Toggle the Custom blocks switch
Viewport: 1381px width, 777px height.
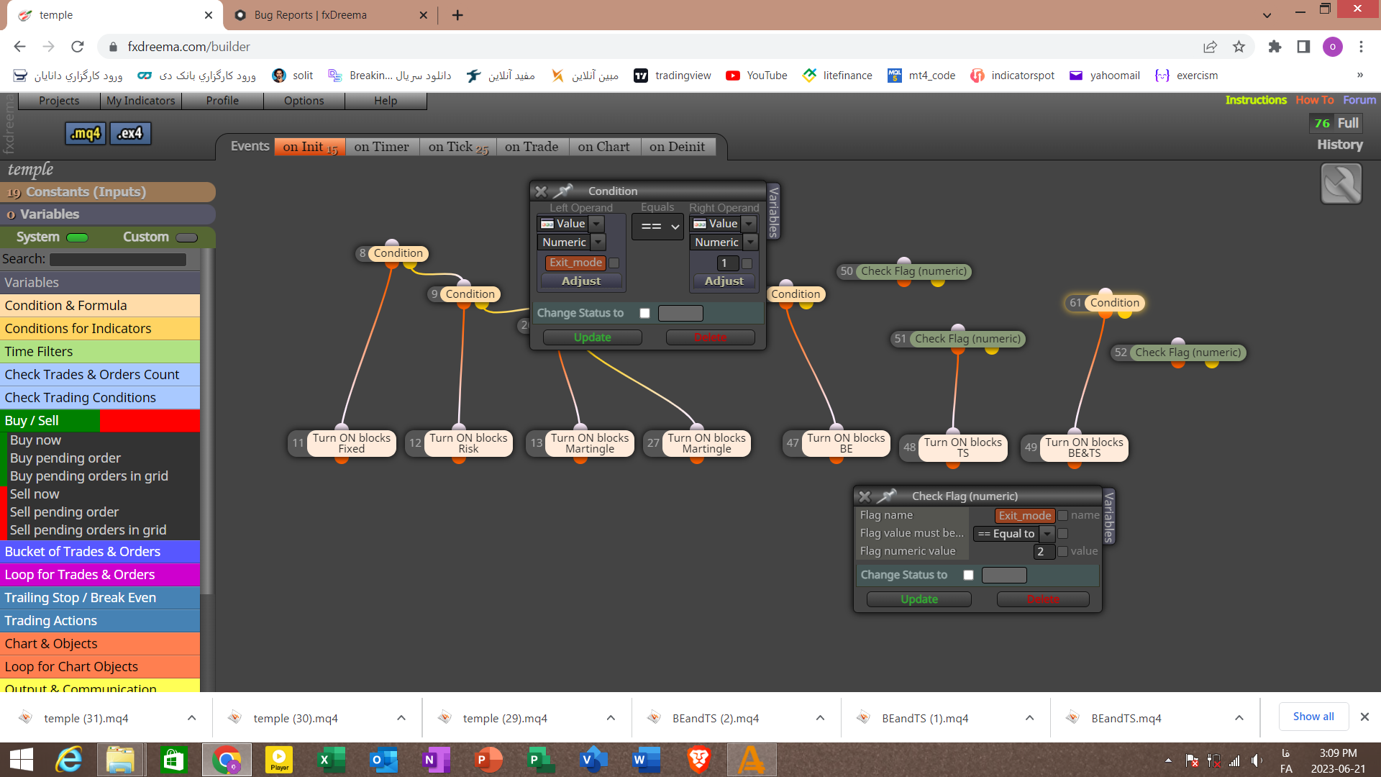(x=186, y=237)
